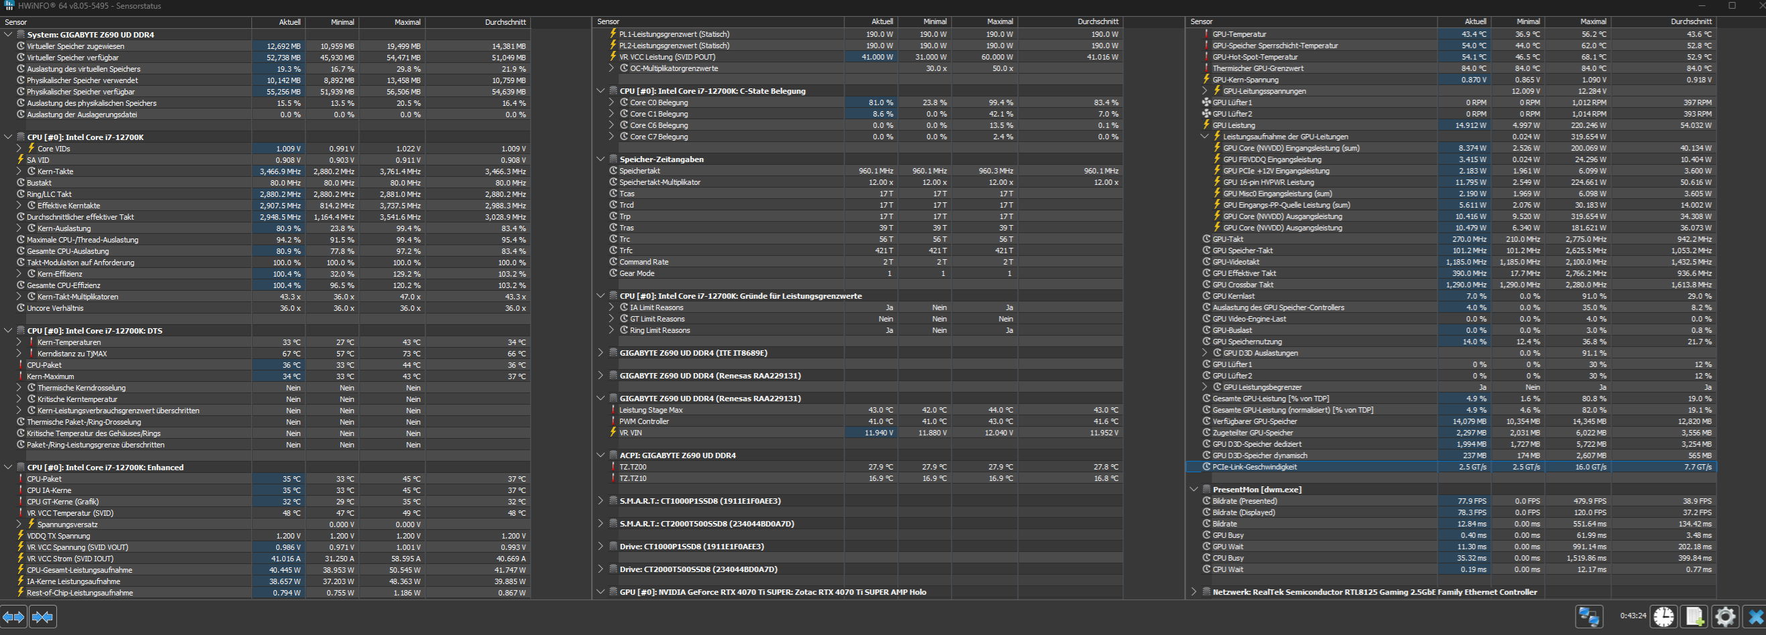
Task: Collapse the System: GIGABYTE Z690 UD DDR4 group
Action: coord(8,34)
